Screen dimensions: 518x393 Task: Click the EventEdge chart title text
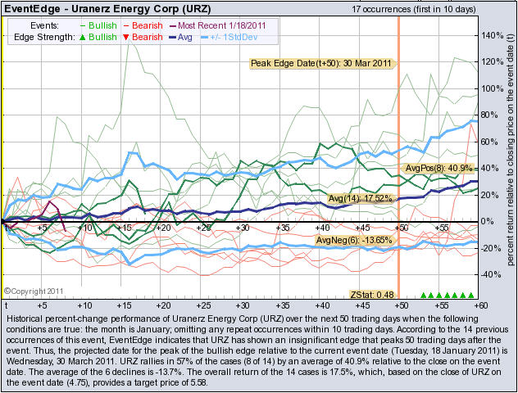click(x=107, y=8)
